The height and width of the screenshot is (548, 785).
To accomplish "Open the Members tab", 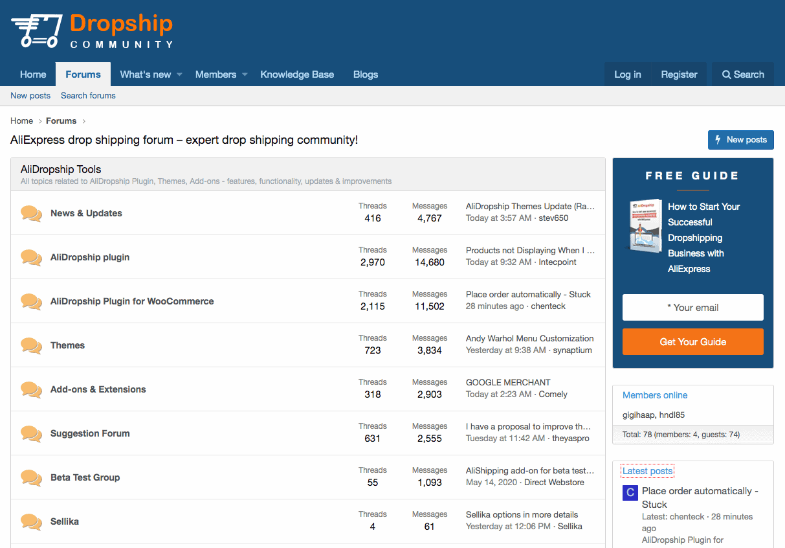I will [x=216, y=74].
